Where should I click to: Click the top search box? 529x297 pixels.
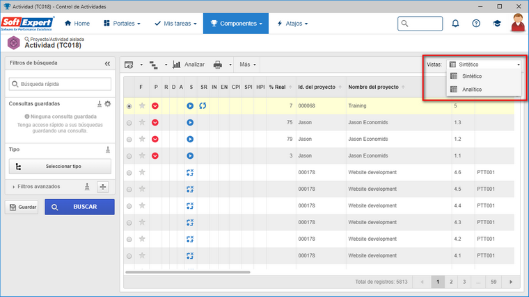(420, 24)
